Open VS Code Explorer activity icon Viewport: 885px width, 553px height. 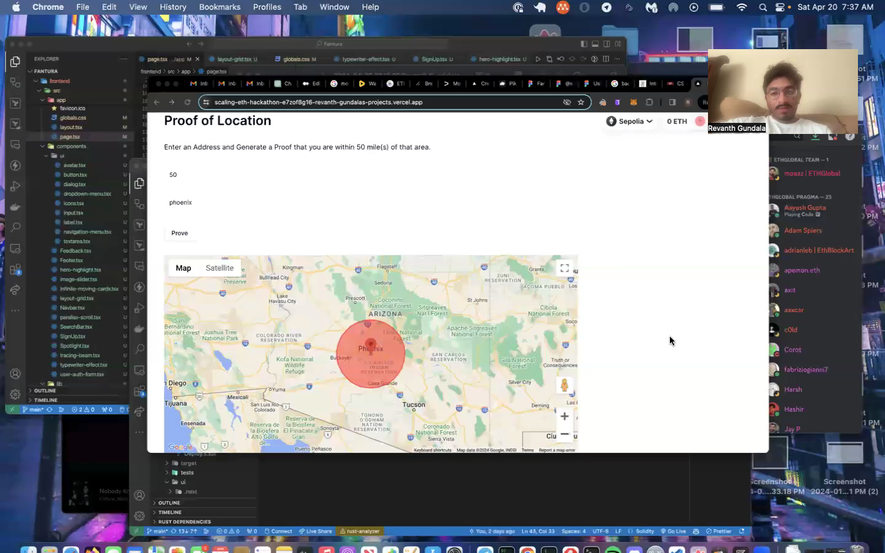pos(15,62)
